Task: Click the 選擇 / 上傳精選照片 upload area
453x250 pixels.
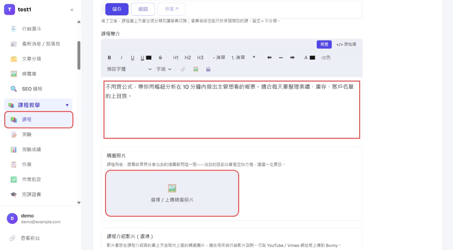Action: click(172, 193)
